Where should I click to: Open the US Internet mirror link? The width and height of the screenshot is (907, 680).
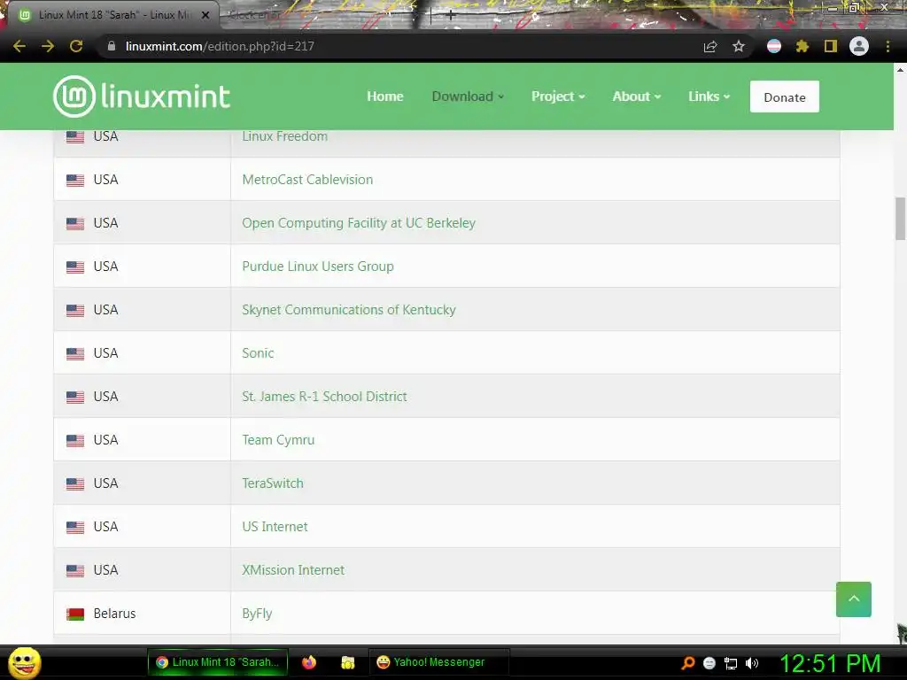tap(275, 527)
